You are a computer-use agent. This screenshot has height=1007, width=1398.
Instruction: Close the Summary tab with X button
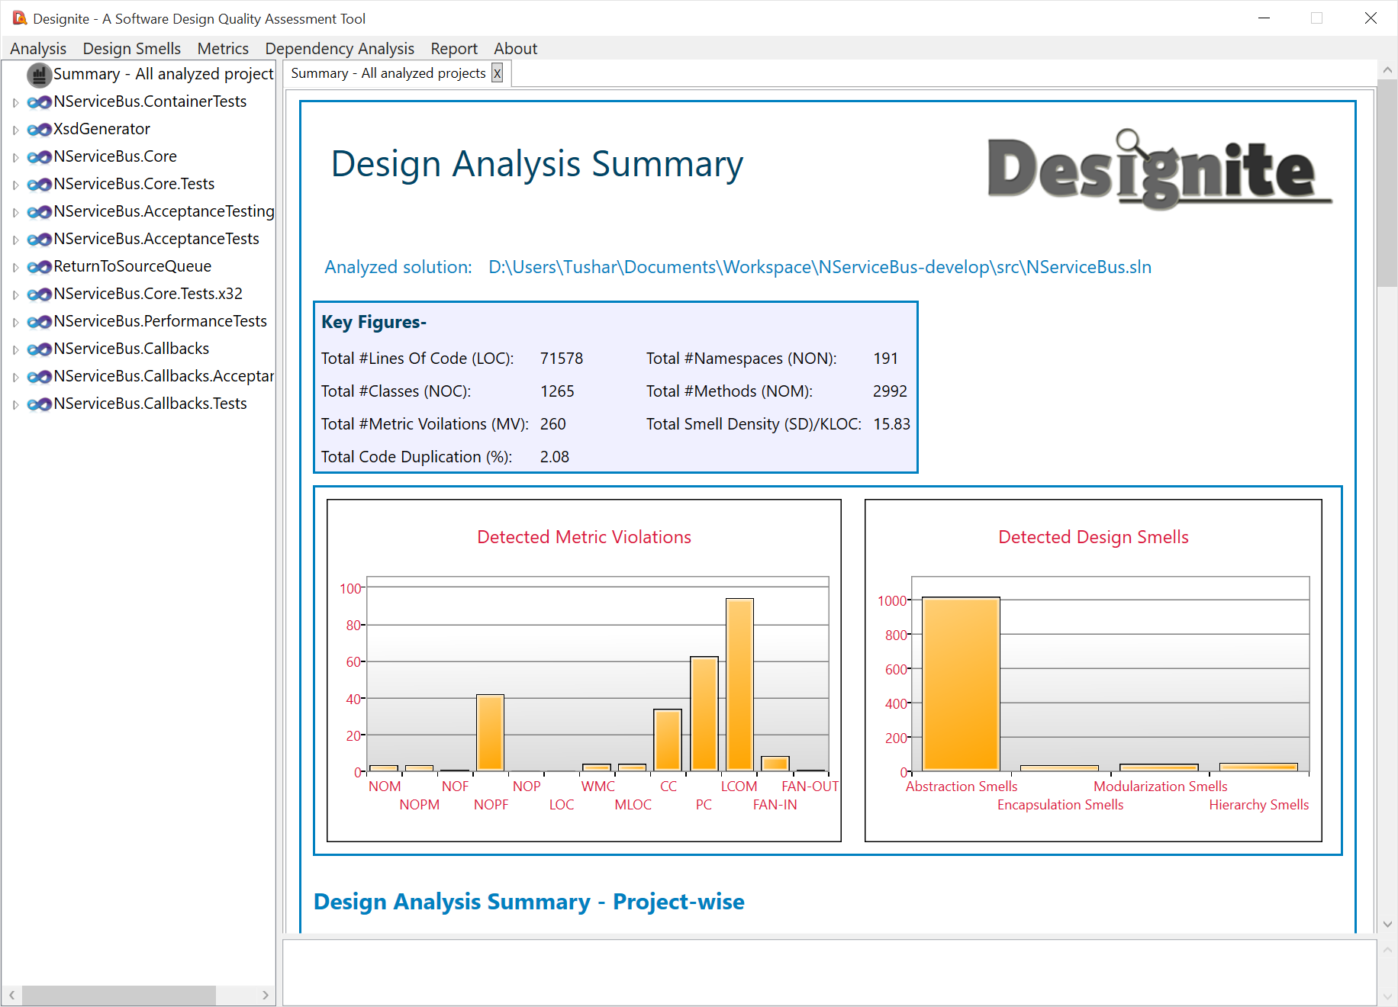[497, 73]
